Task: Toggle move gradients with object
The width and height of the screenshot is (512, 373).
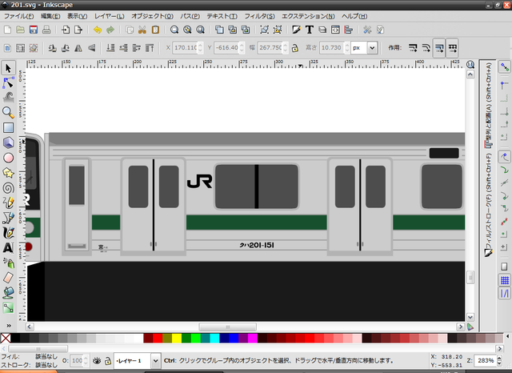Action: [439, 48]
